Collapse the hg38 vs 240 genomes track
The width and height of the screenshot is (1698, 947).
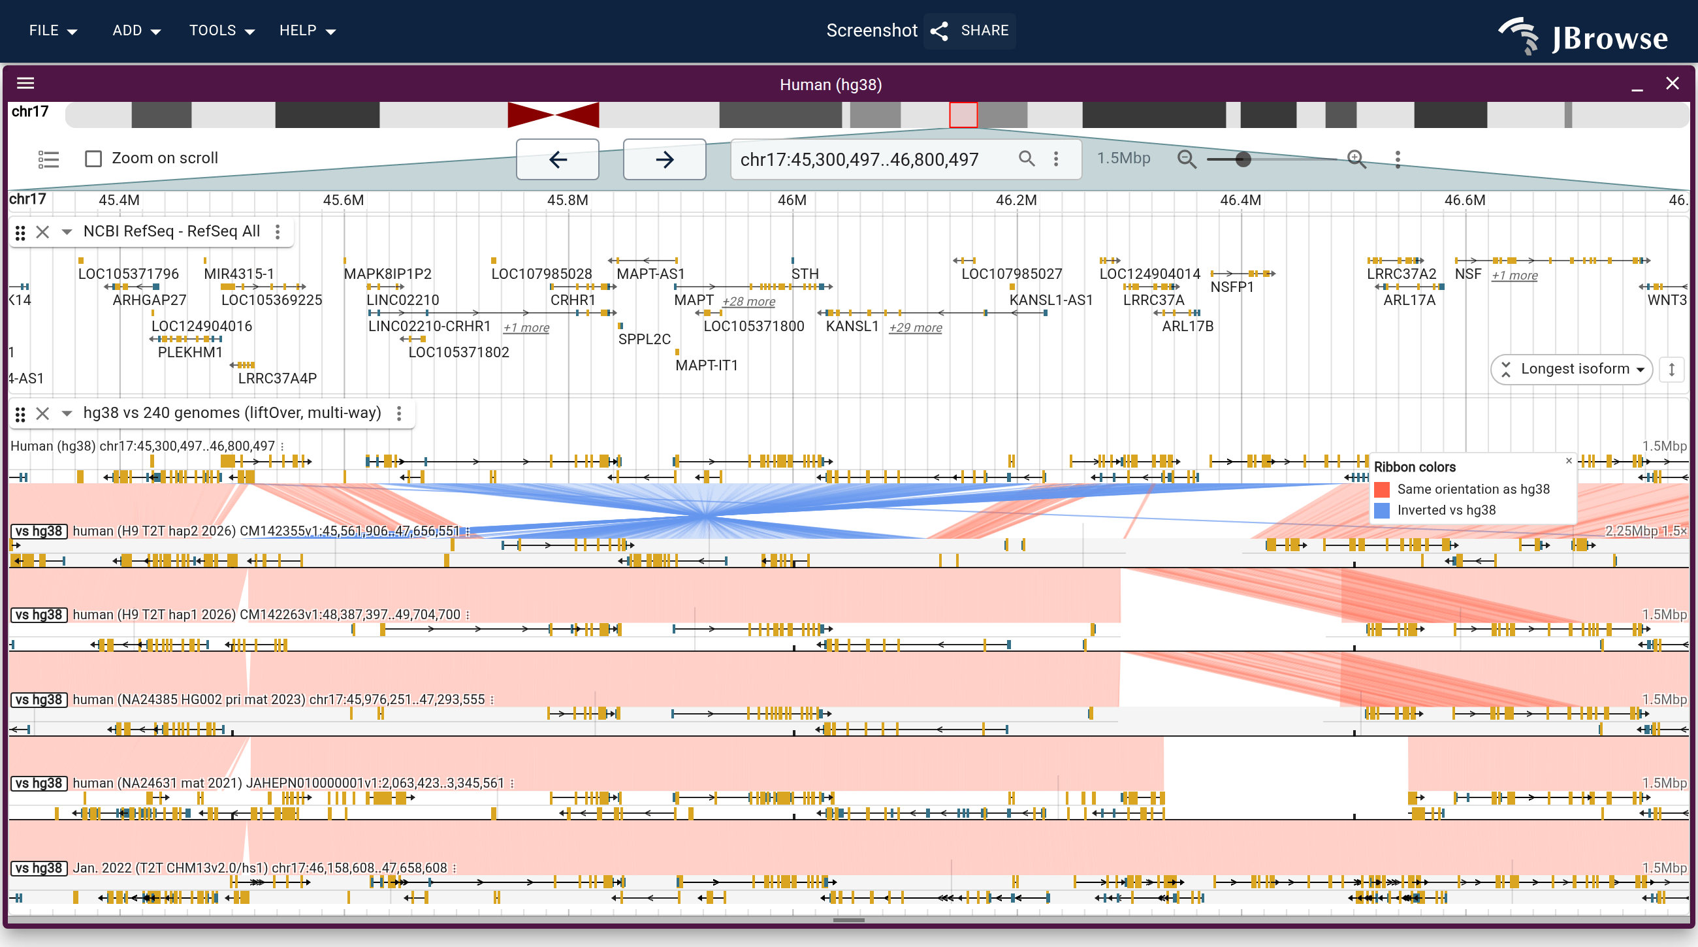[x=67, y=414]
